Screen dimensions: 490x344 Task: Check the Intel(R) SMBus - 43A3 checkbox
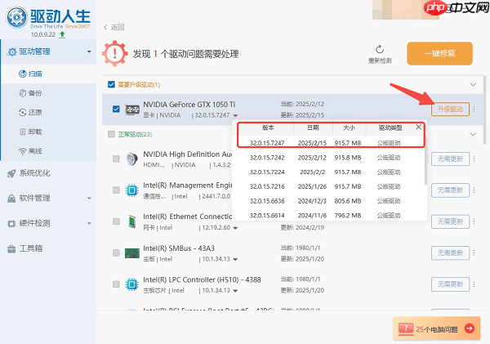(x=116, y=252)
